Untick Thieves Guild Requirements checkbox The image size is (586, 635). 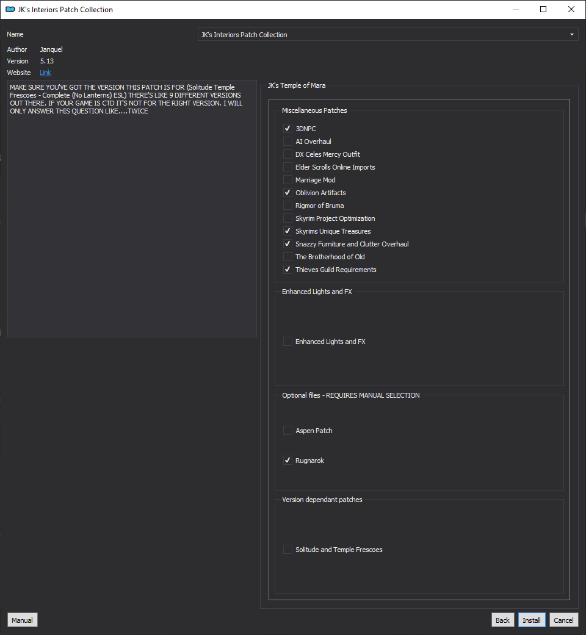pos(288,270)
